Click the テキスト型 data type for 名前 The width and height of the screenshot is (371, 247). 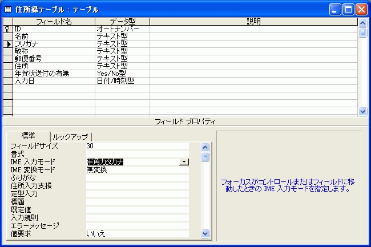122,37
